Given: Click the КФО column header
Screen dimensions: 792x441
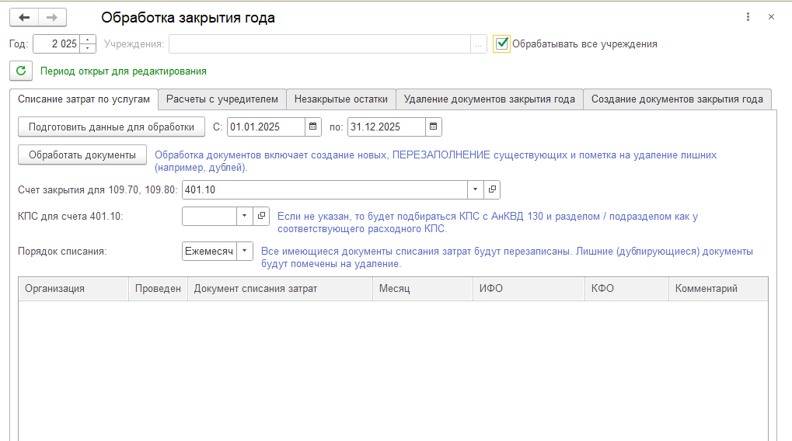Looking at the screenshot, I should [626, 289].
